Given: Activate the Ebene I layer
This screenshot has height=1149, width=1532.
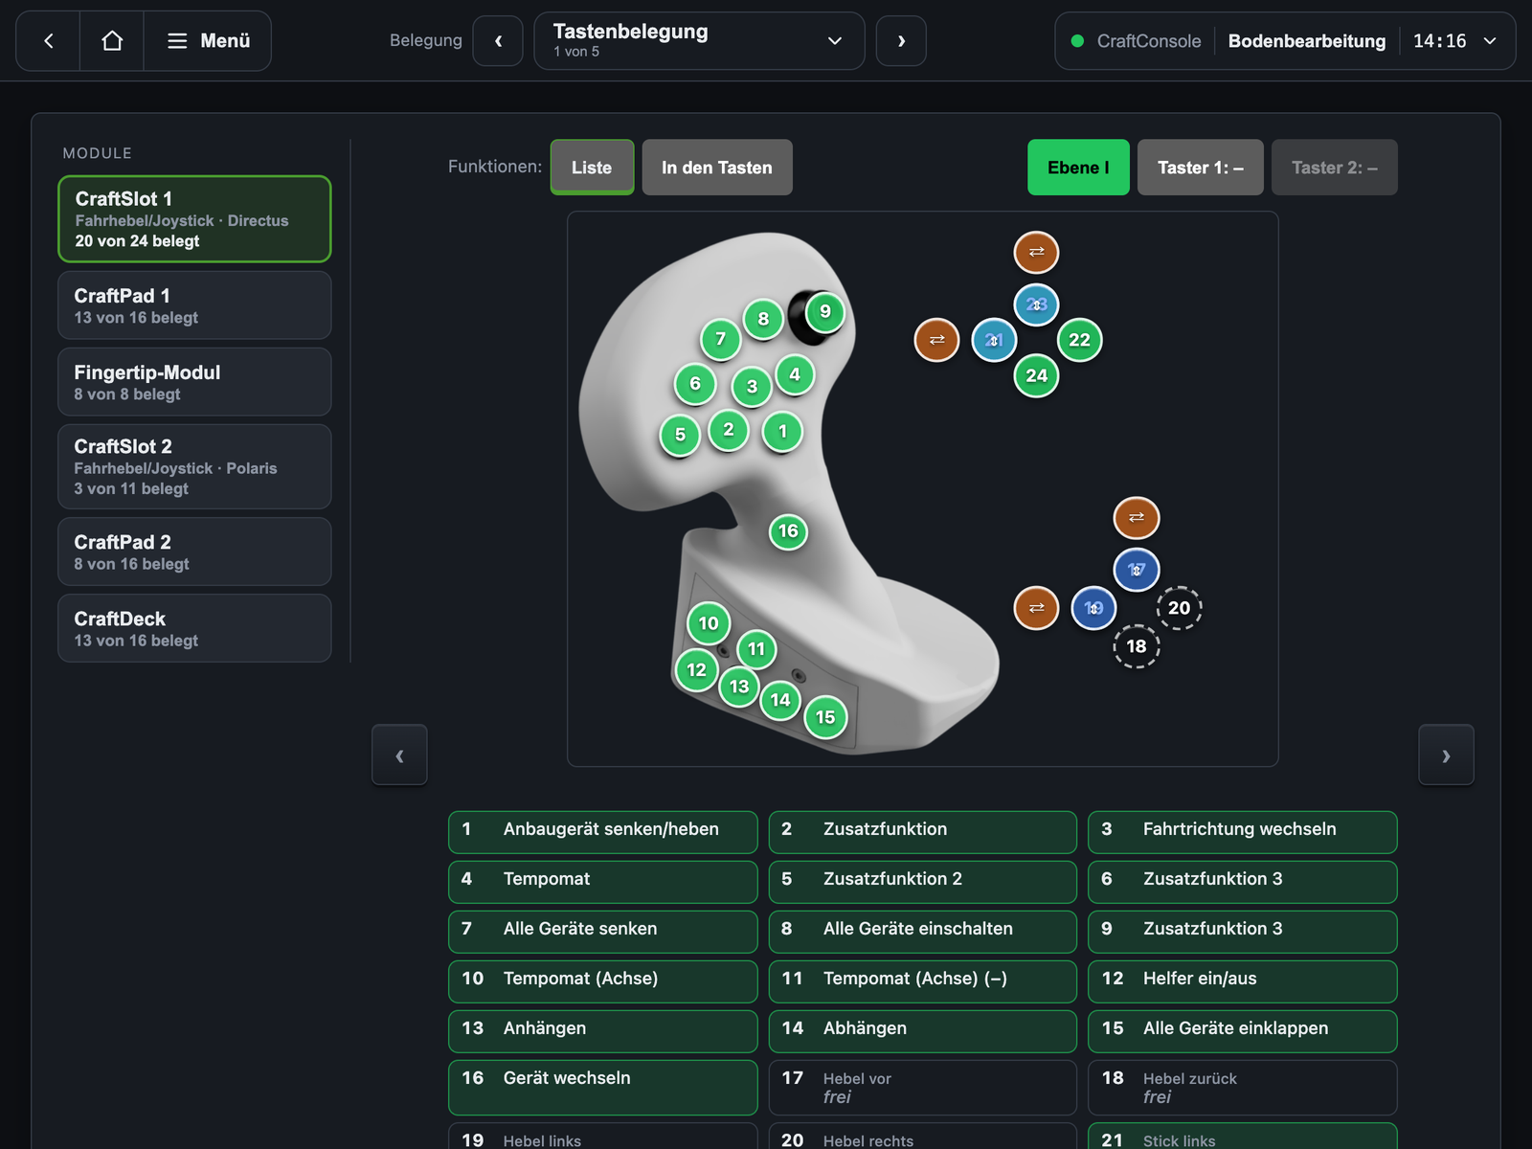Looking at the screenshot, I should [x=1078, y=168].
